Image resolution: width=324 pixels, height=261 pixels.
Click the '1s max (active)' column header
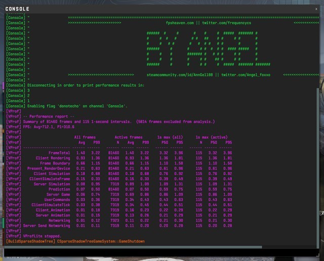(212, 137)
